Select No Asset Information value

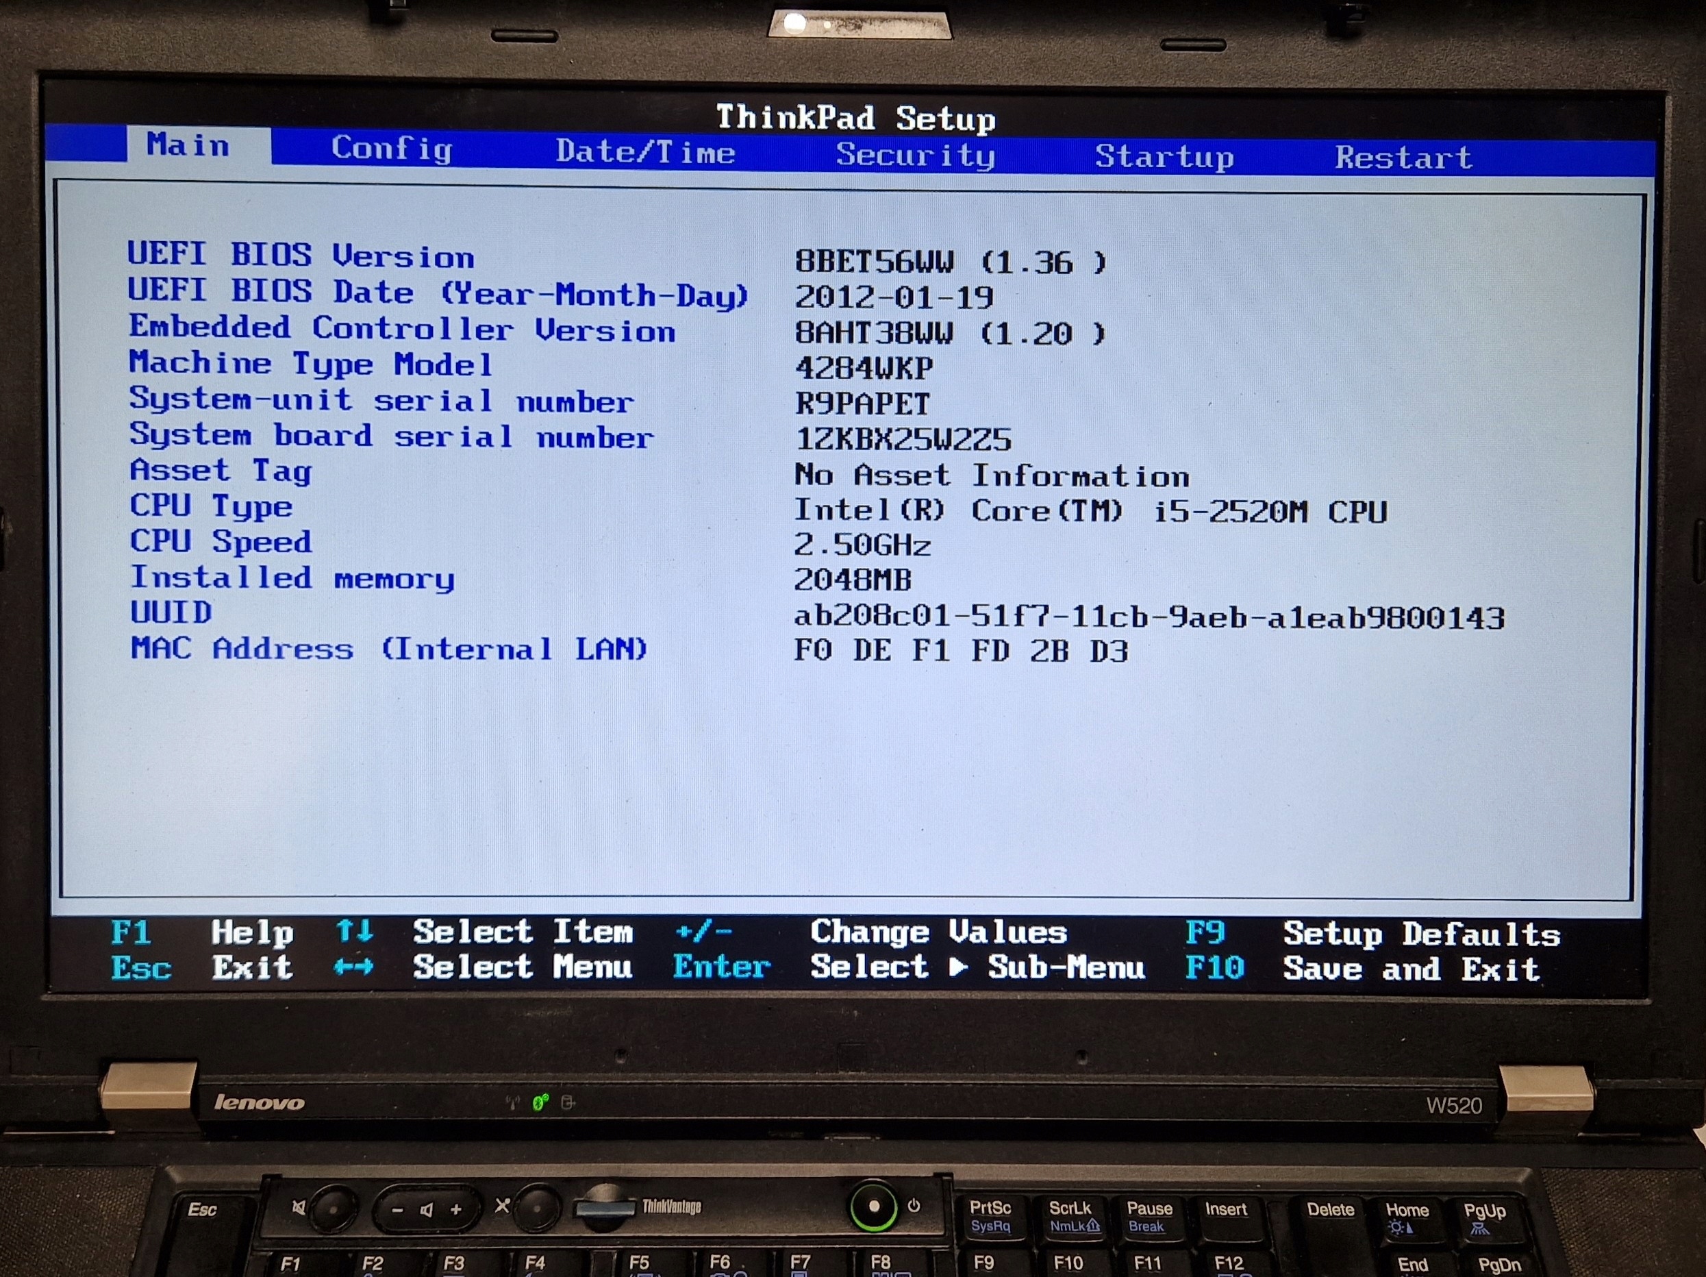(x=992, y=475)
